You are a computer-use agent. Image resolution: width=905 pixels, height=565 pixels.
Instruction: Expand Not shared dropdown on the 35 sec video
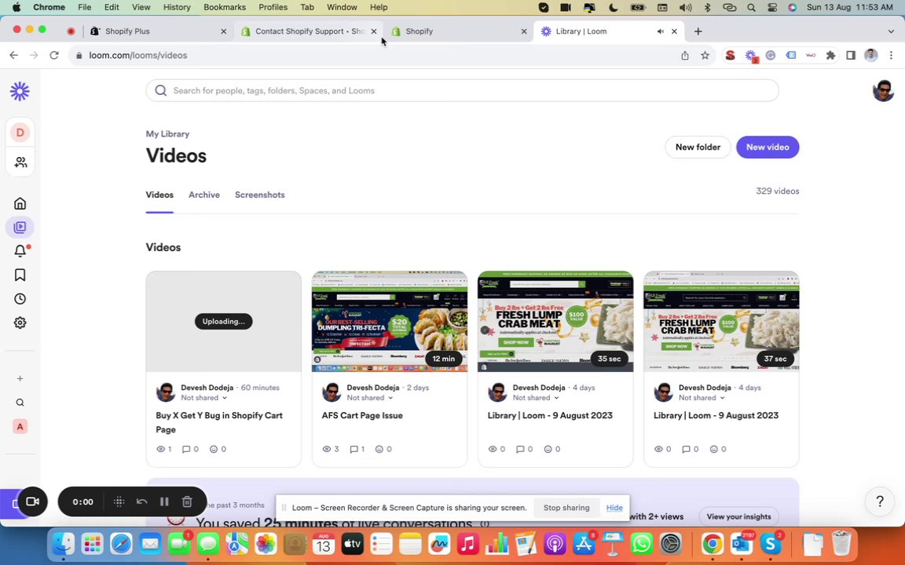[x=536, y=398]
